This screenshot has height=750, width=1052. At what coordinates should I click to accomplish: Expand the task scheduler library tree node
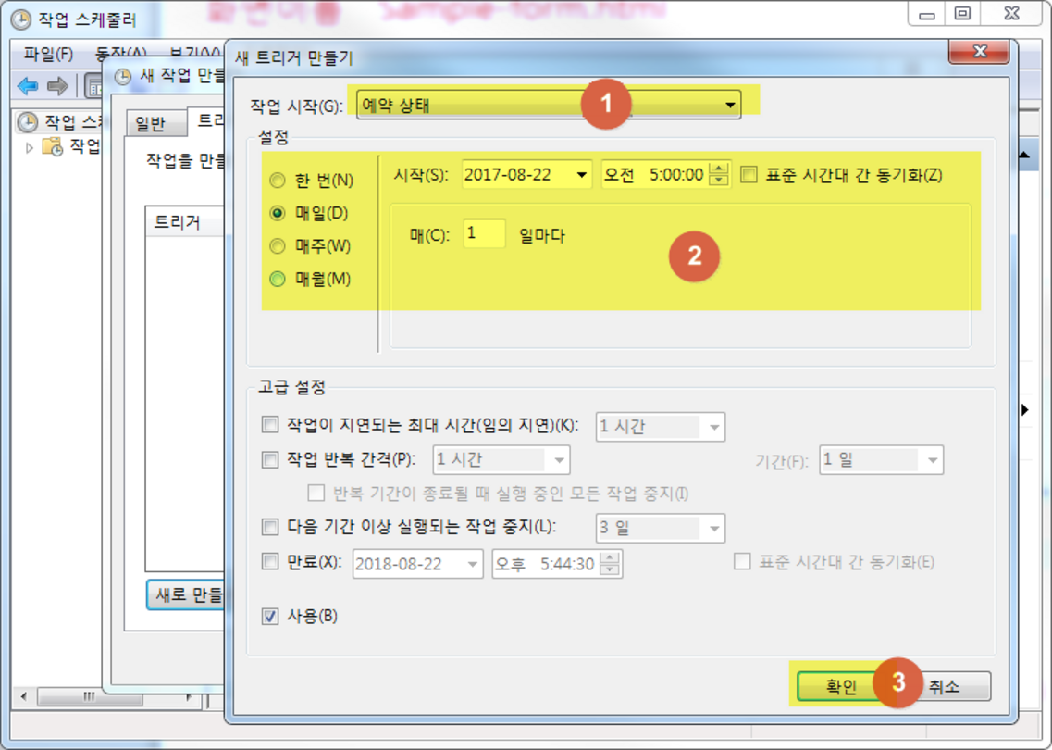coord(30,146)
